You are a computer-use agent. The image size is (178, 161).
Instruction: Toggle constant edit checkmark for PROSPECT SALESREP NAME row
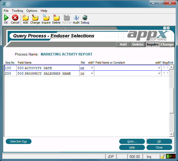(159, 73)
